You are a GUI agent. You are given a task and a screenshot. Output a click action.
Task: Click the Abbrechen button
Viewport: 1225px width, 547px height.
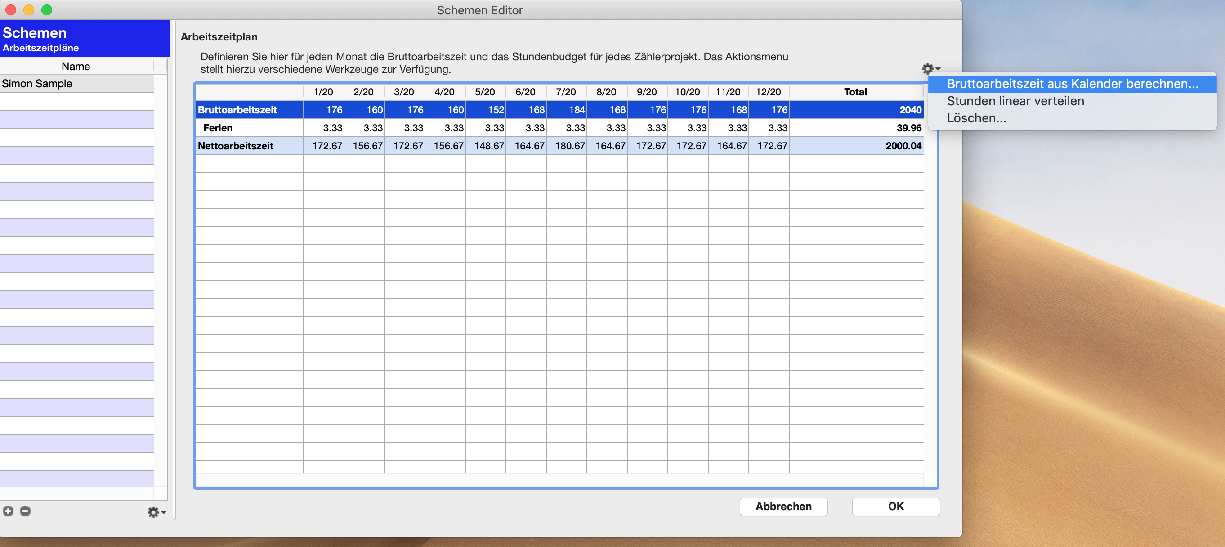coord(783,506)
